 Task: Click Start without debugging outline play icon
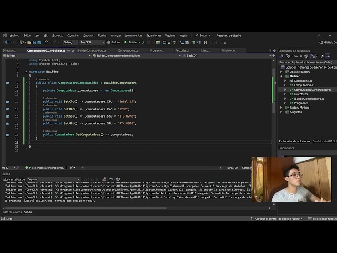tap(143, 42)
